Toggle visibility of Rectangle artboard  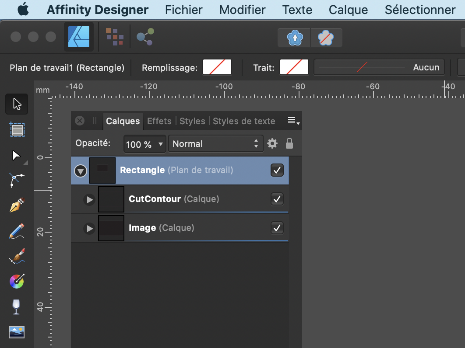click(277, 171)
